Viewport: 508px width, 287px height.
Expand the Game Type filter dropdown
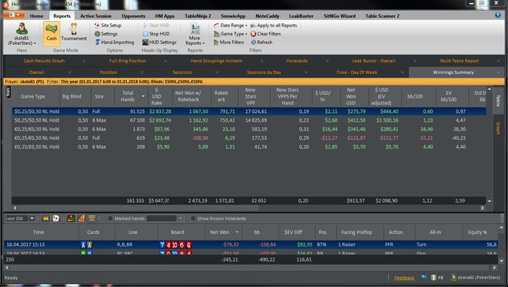[246, 34]
